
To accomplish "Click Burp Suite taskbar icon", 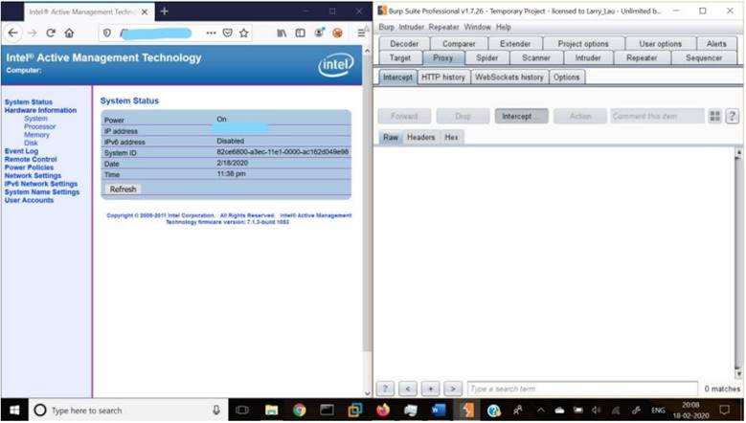I will tap(467, 410).
